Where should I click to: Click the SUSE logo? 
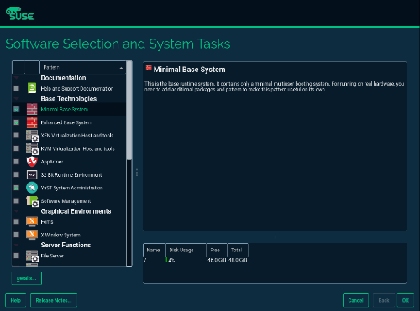[x=19, y=13]
